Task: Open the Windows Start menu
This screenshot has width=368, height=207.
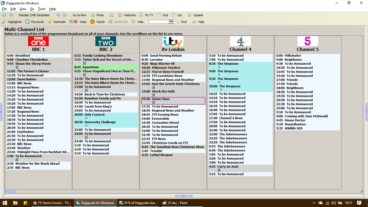Action: tap(5, 203)
